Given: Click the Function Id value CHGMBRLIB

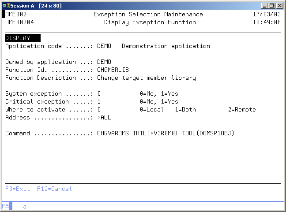Looking at the screenshot, I should coord(113,70).
